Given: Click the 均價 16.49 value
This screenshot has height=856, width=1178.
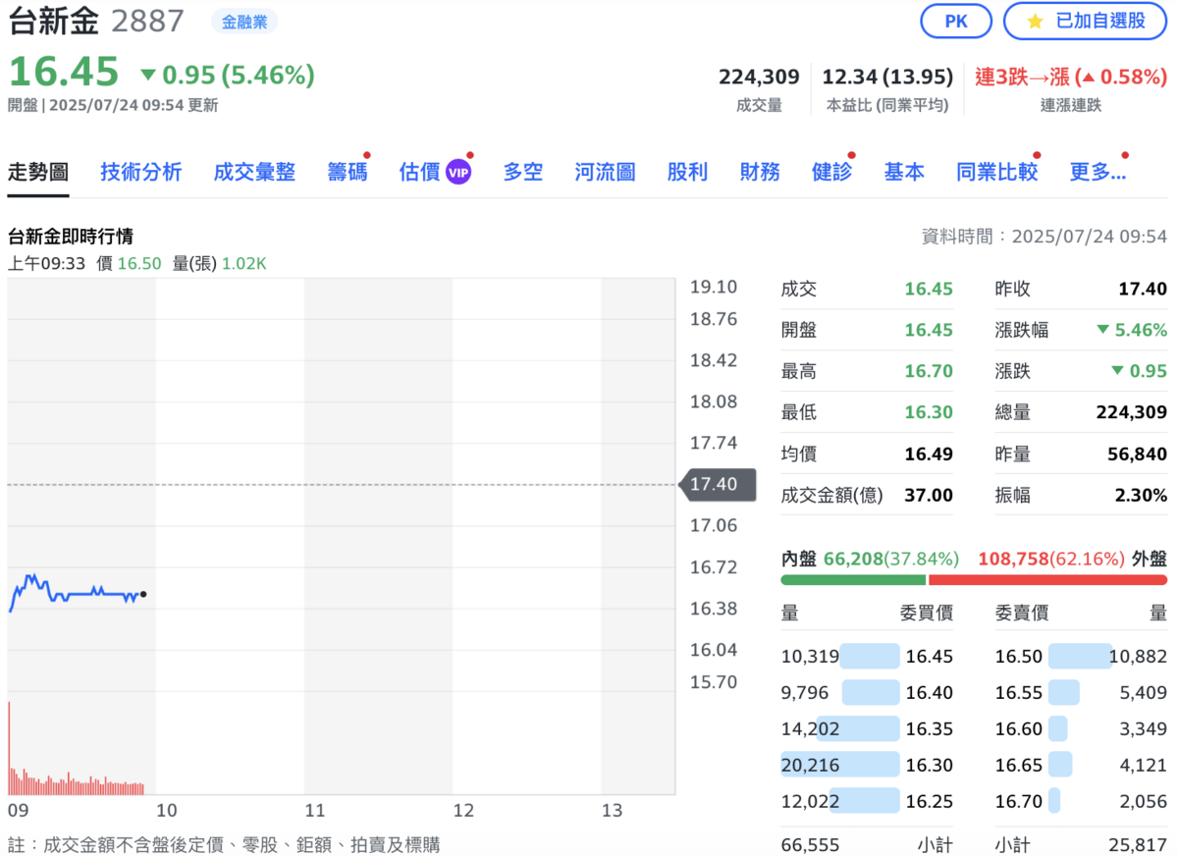Looking at the screenshot, I should tap(929, 454).
